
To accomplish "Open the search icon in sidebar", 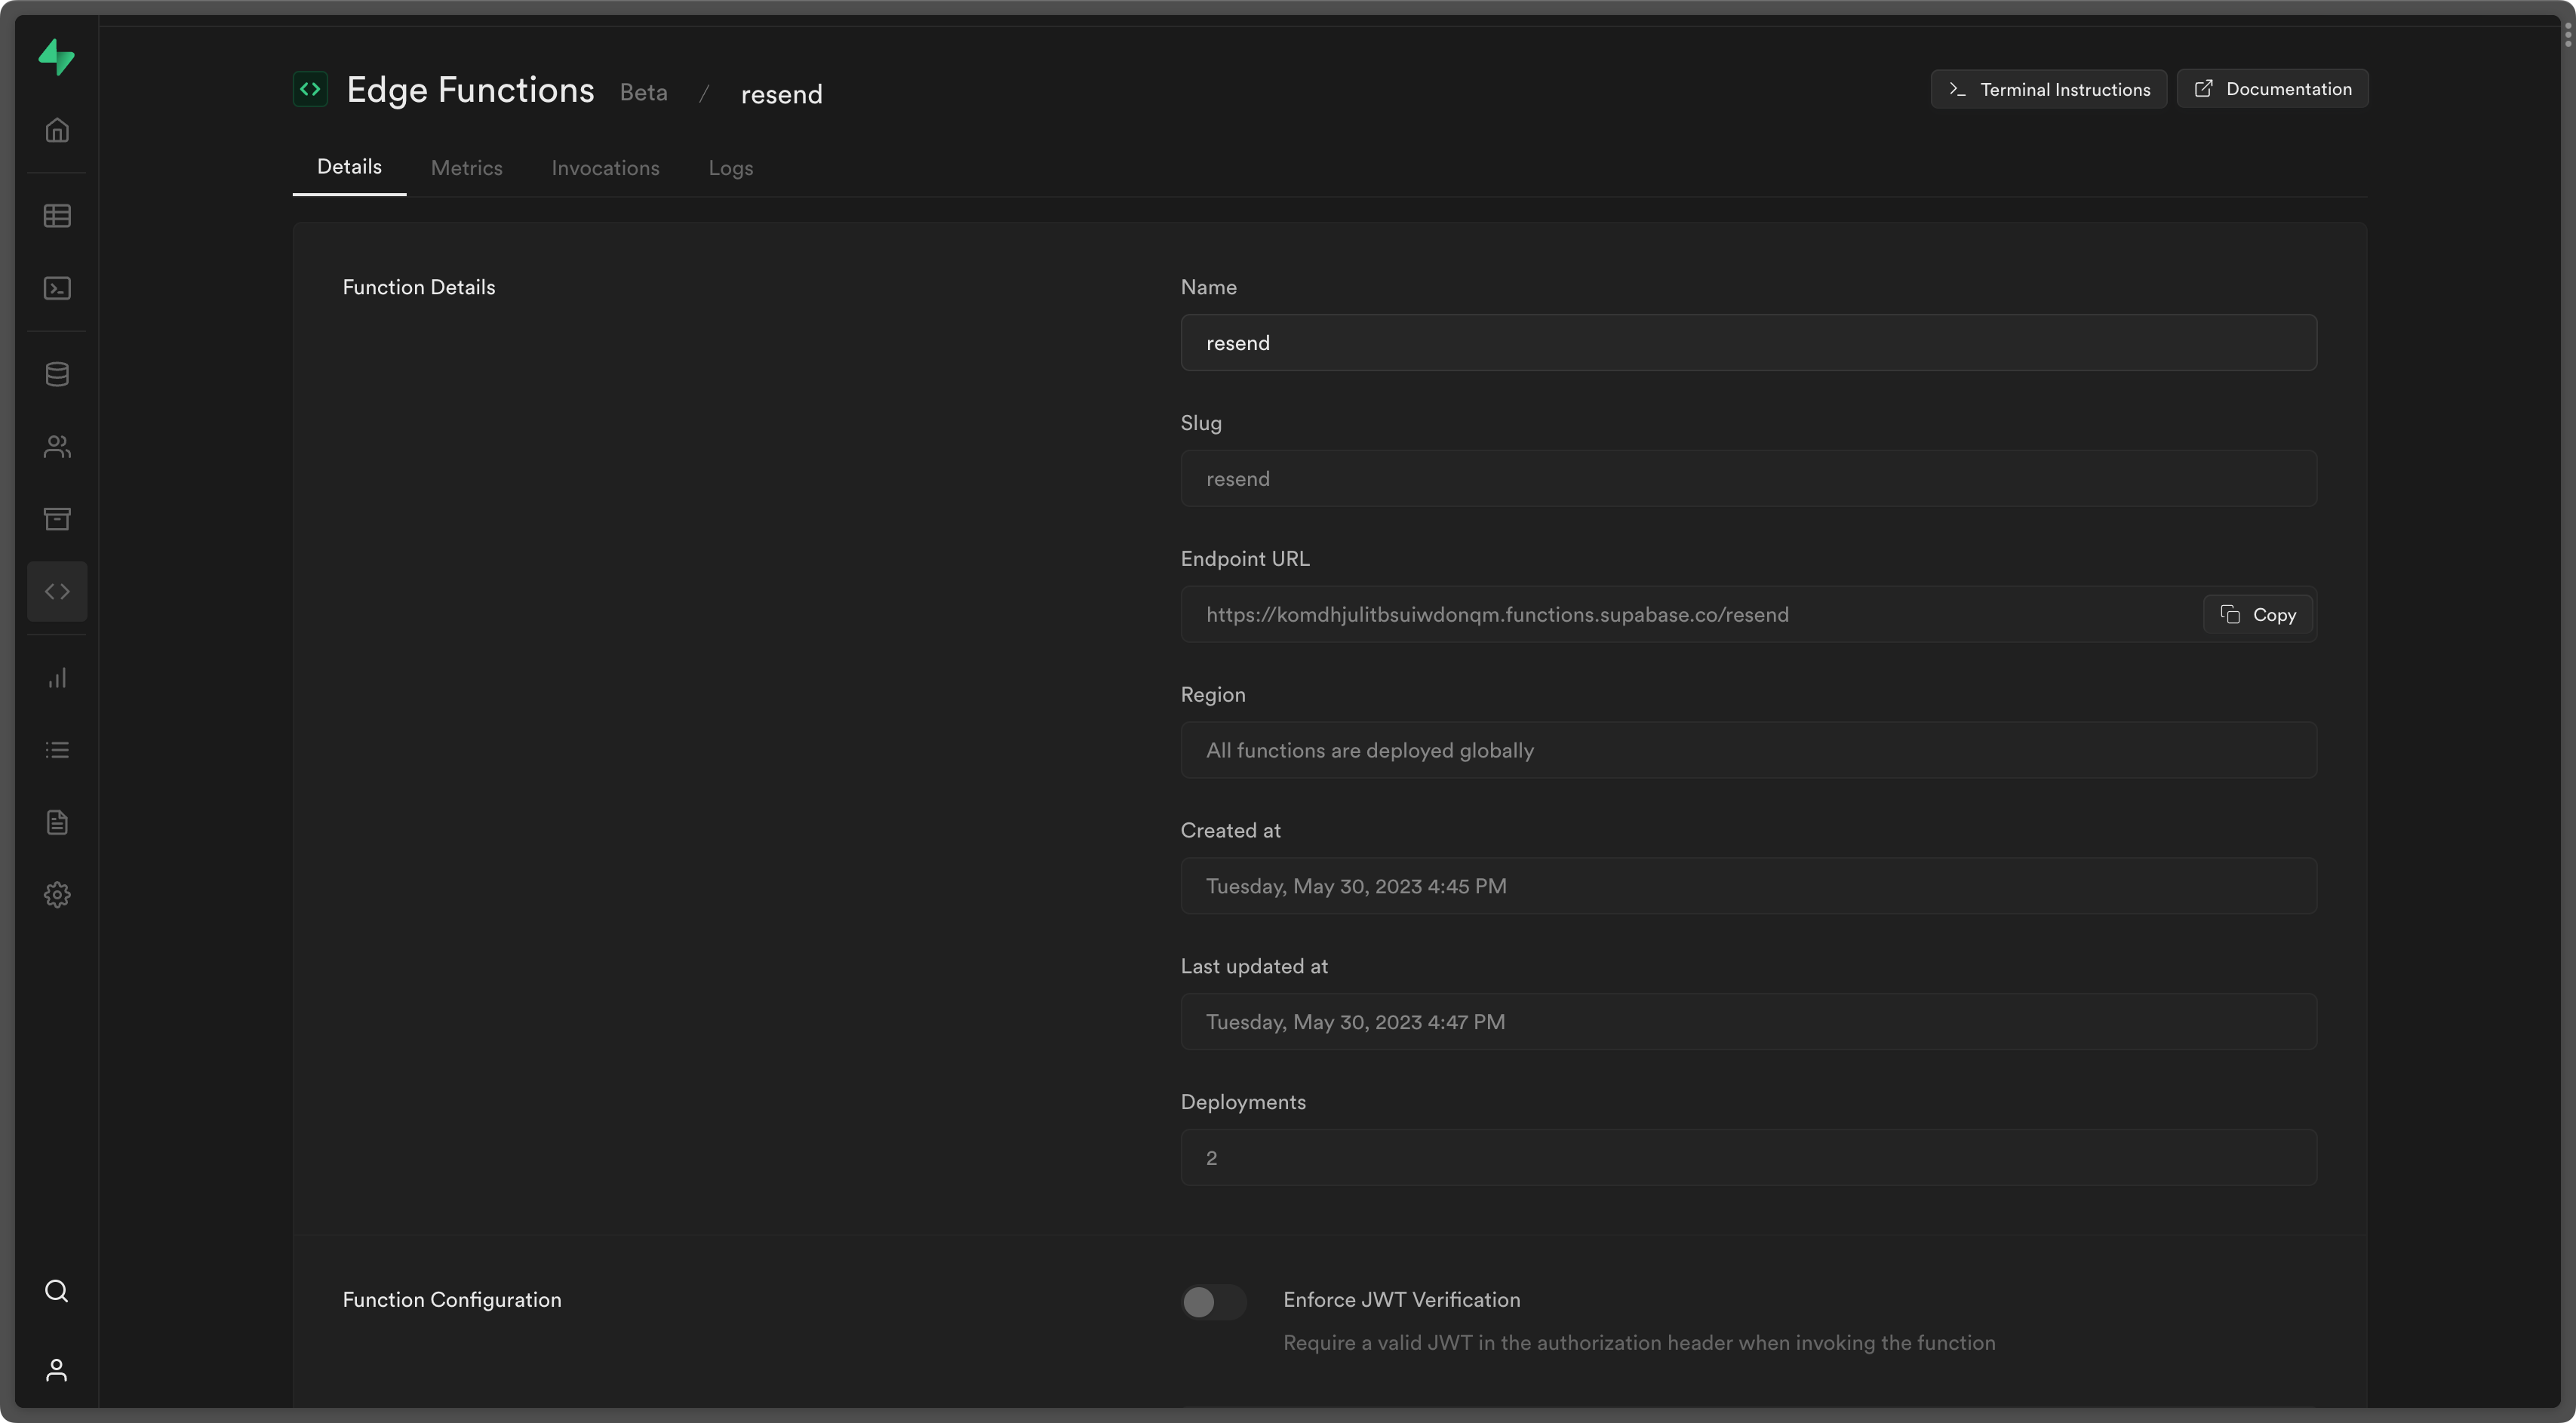I will click(57, 1291).
